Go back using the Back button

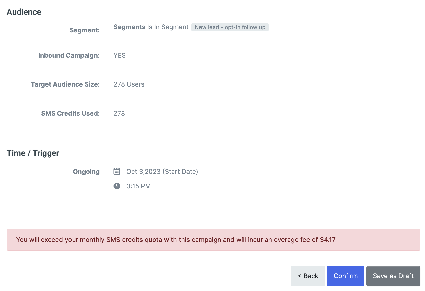[x=308, y=276]
